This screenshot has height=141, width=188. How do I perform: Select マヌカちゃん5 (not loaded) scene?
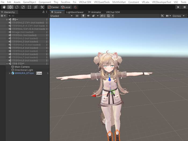(x=25, y=51)
